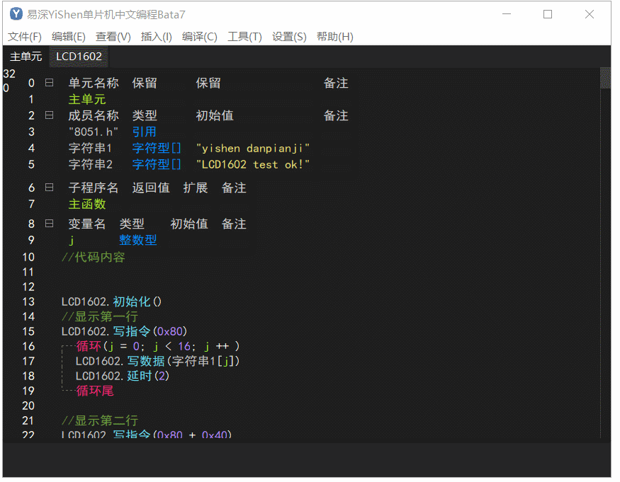620x482 pixels.
Task: Click the vertical scrollbar thumb
Action: pos(605,78)
